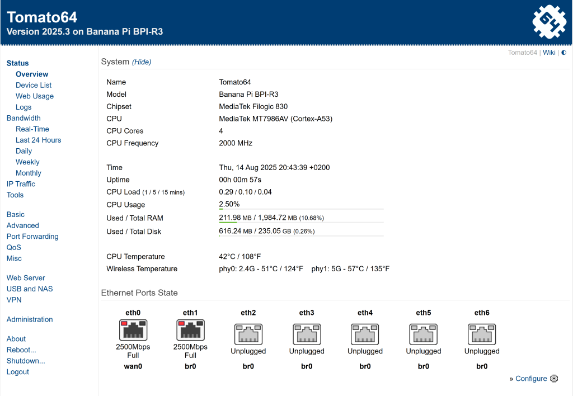Open Basic settings
Image resolution: width=573 pixels, height=396 pixels.
point(15,214)
